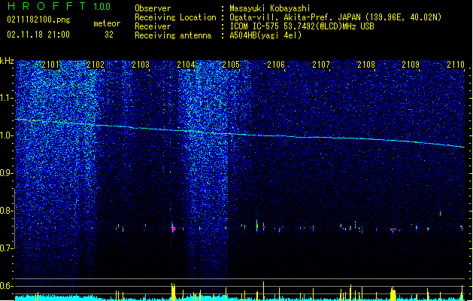Click time marker 2105

[231, 65]
